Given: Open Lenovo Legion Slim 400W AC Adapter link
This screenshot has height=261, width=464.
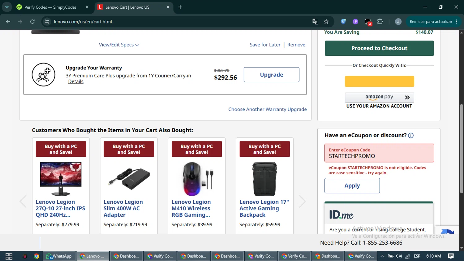Looking at the screenshot, I should (123, 208).
